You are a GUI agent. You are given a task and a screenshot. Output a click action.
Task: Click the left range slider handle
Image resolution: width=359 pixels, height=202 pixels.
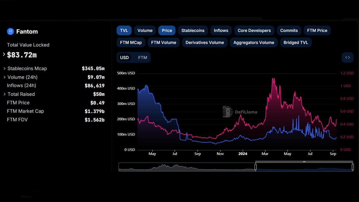pos(255,167)
